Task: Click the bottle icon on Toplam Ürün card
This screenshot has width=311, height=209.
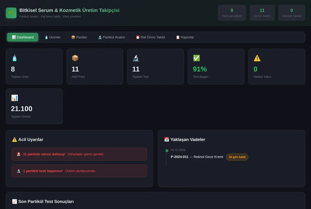Action: pyautogui.click(x=14, y=58)
